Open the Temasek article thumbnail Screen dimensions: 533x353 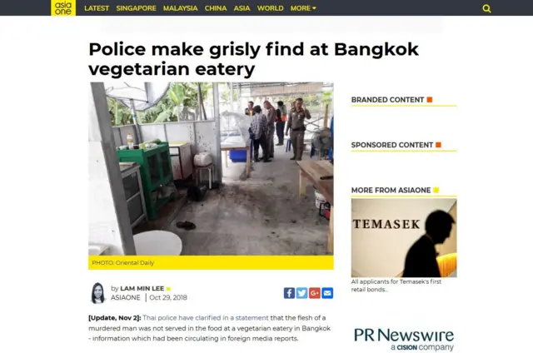click(x=404, y=237)
